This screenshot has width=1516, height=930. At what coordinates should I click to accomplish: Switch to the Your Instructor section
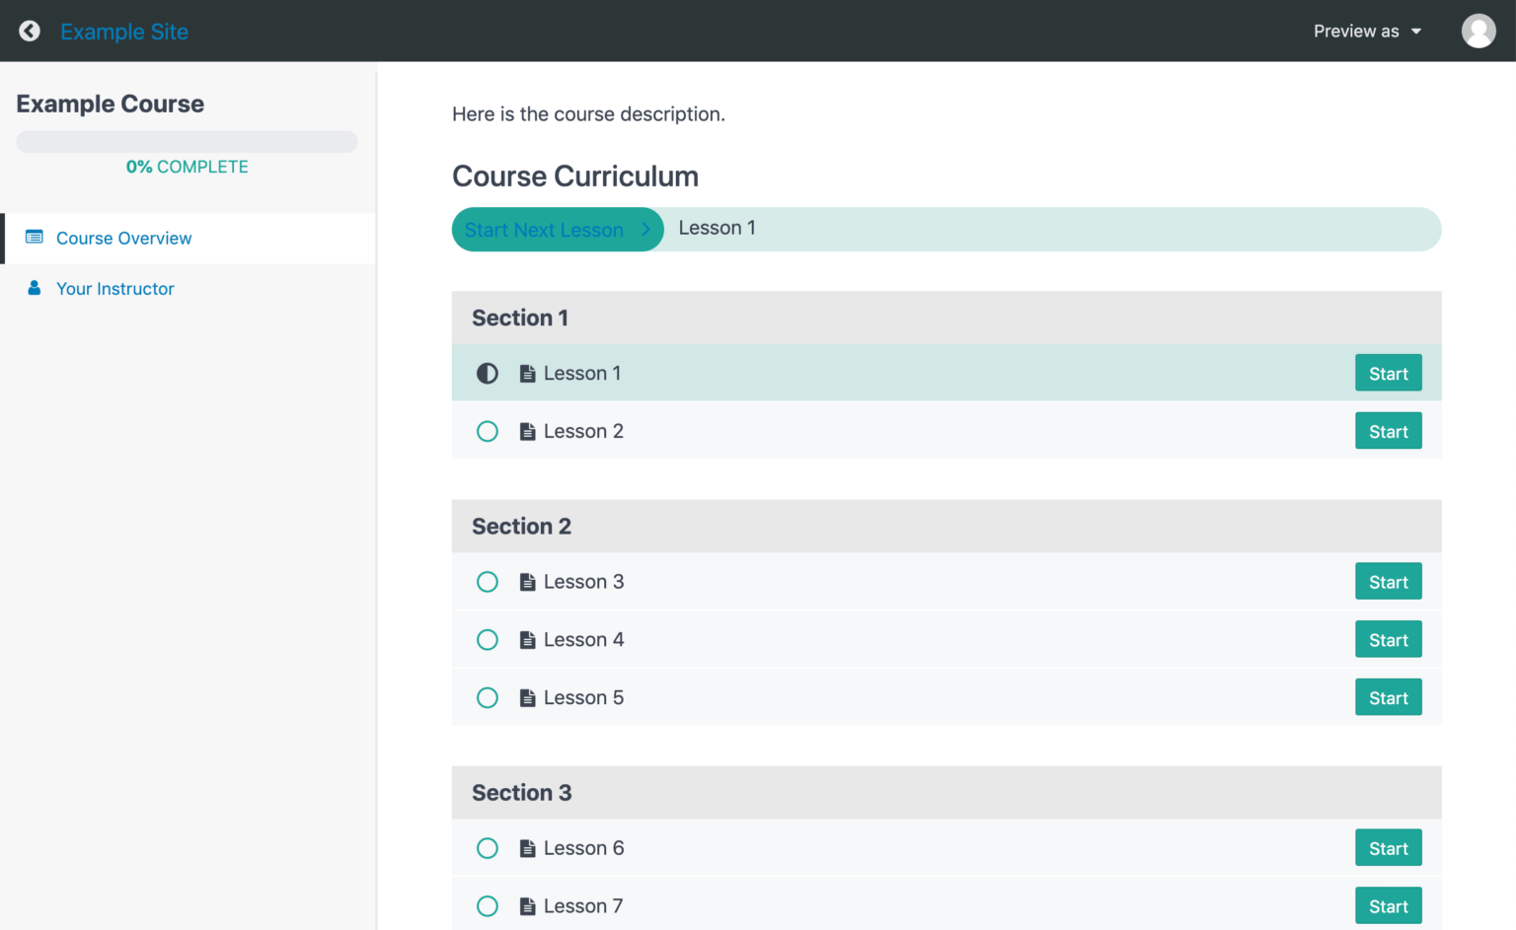115,288
